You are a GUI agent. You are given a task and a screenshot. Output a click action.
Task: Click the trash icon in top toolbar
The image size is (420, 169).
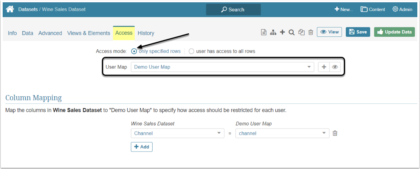coord(310,32)
